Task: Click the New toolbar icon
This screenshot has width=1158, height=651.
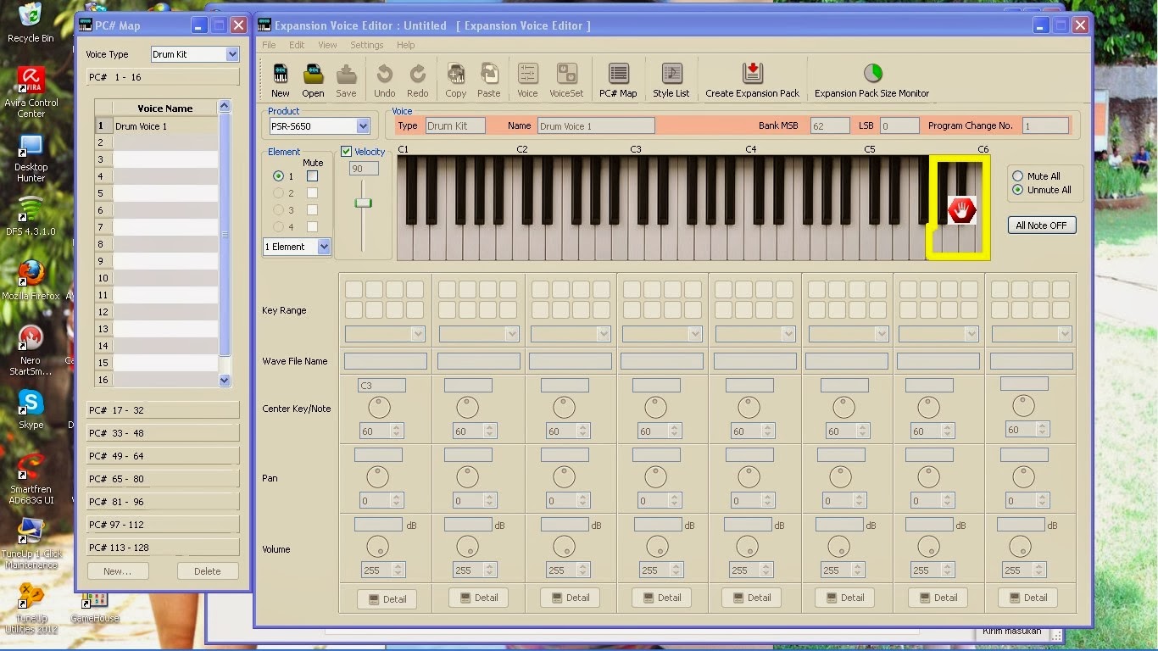Action: (280, 75)
